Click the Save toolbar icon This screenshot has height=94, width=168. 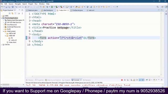click(6, 7)
